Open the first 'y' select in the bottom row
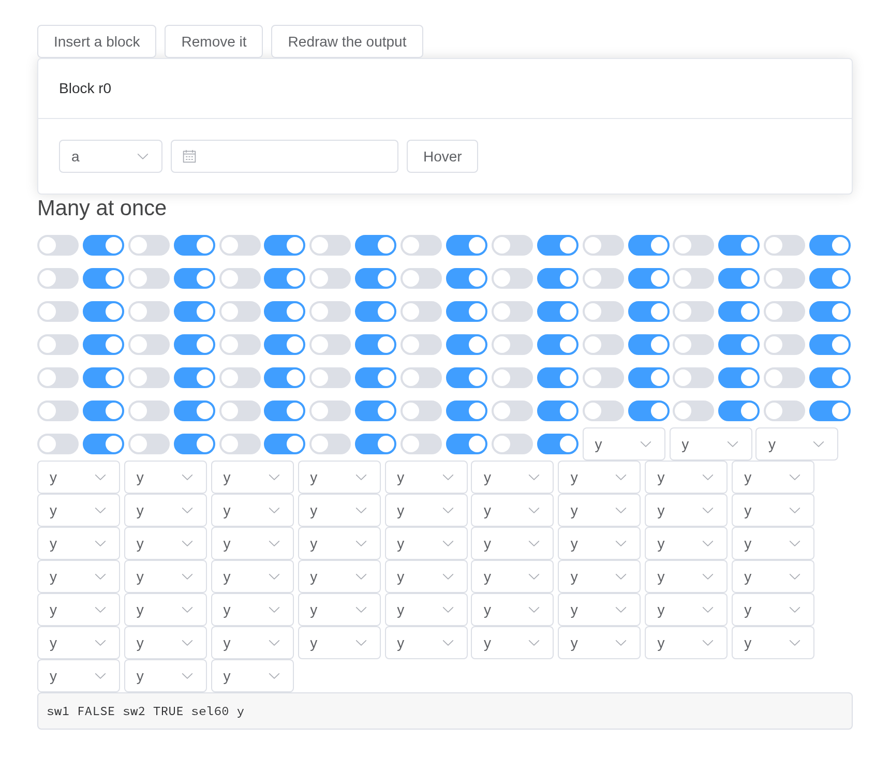This screenshot has height=771, width=890. (79, 676)
